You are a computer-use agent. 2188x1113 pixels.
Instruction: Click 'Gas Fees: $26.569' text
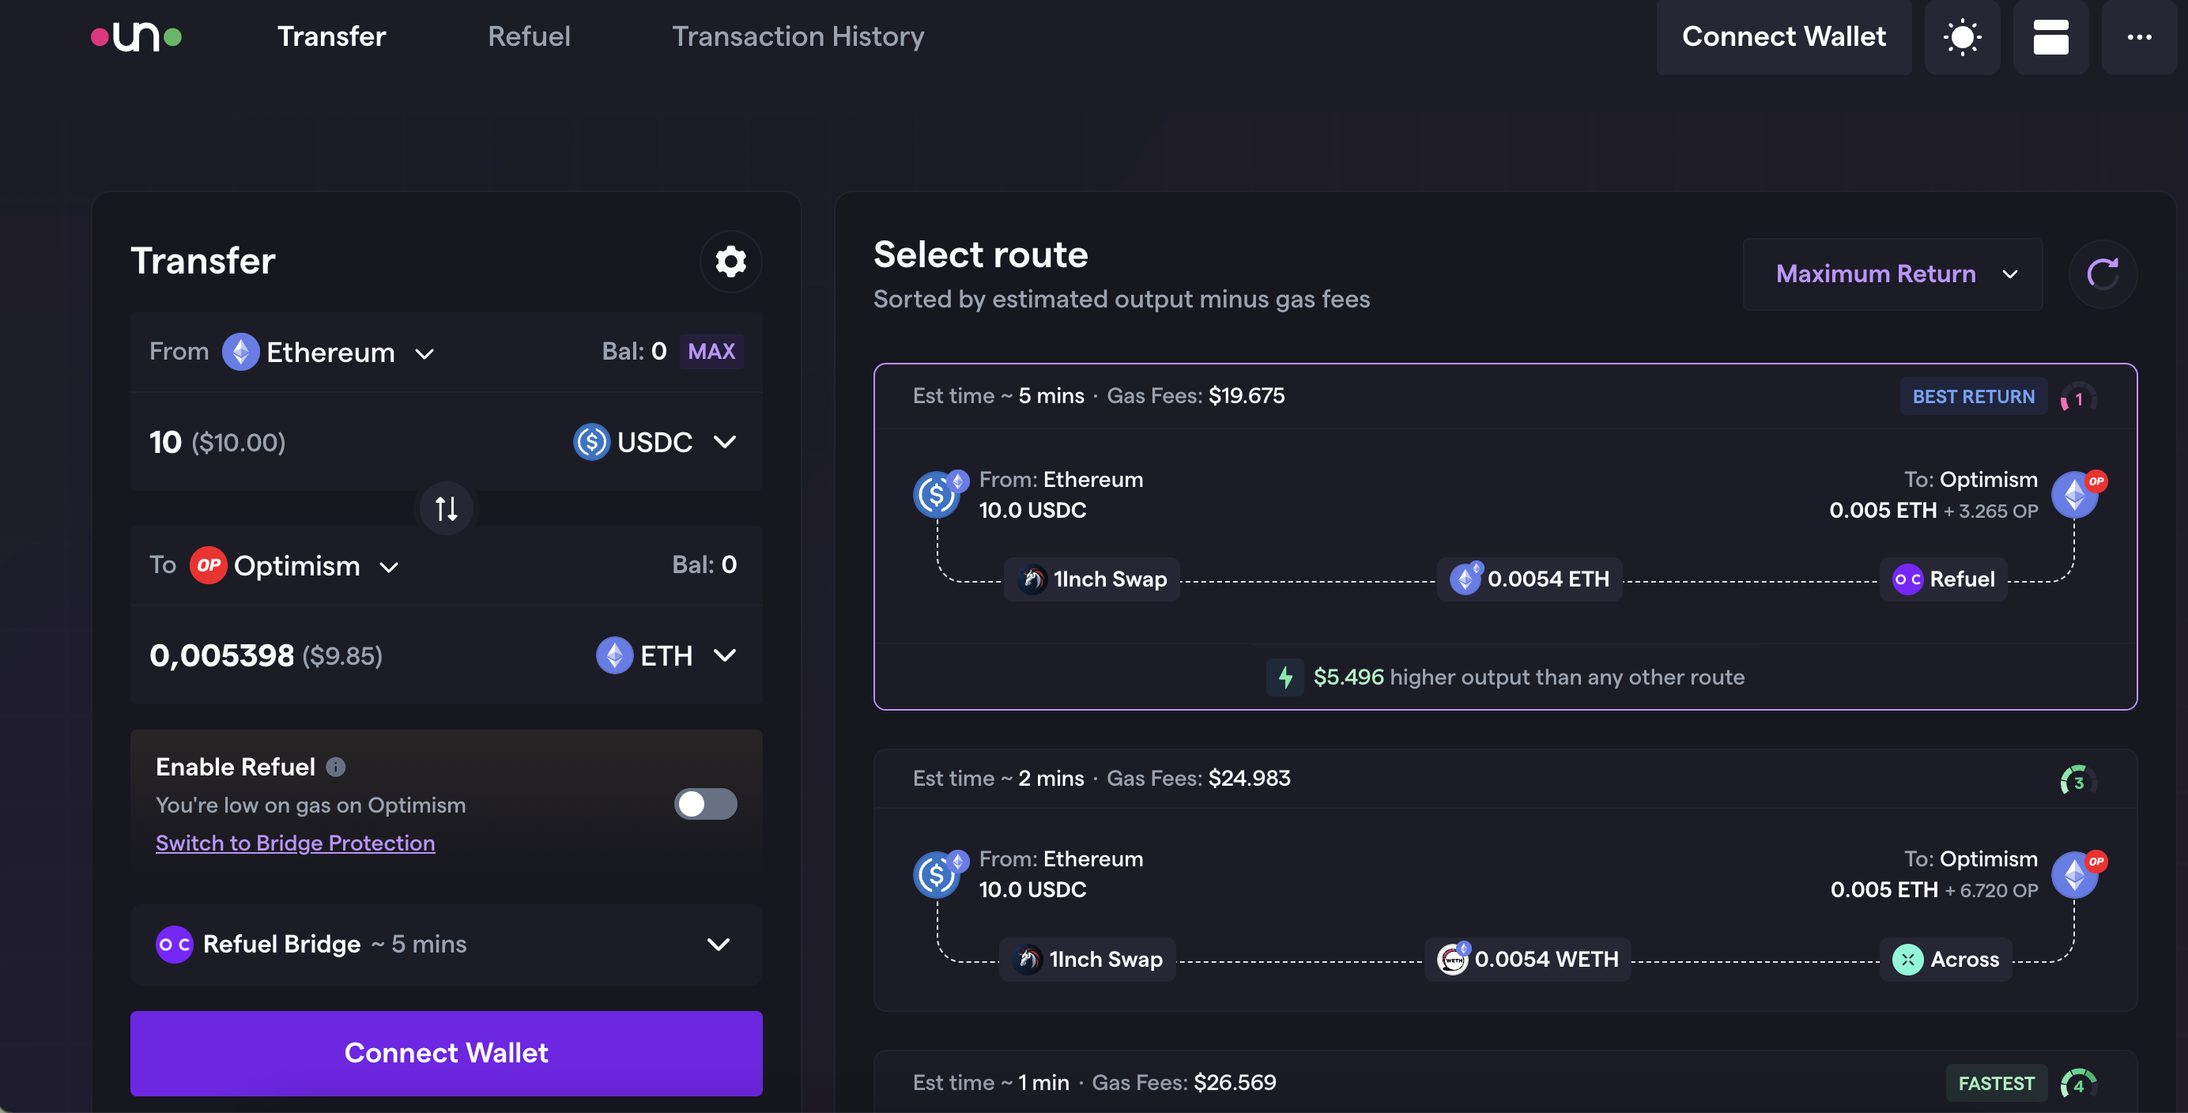tap(1184, 1082)
